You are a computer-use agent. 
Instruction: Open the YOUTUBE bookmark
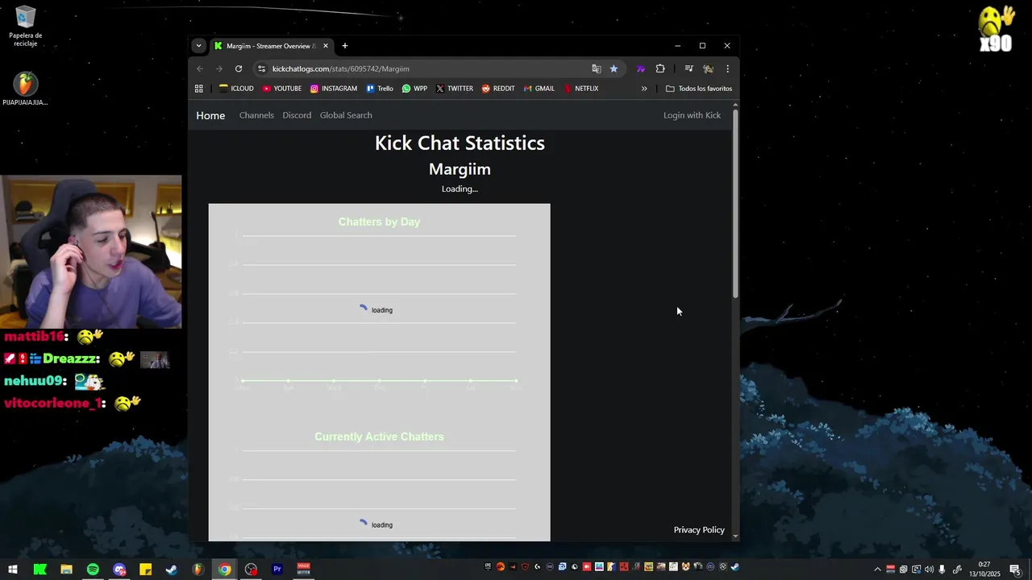click(282, 89)
